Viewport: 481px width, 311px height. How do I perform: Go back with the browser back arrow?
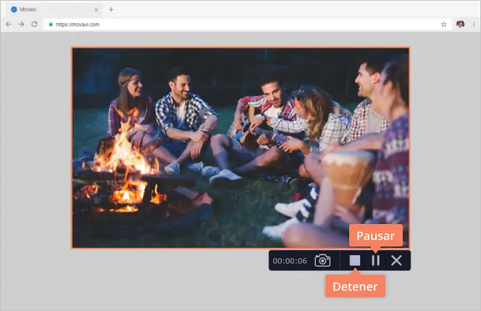(9, 24)
